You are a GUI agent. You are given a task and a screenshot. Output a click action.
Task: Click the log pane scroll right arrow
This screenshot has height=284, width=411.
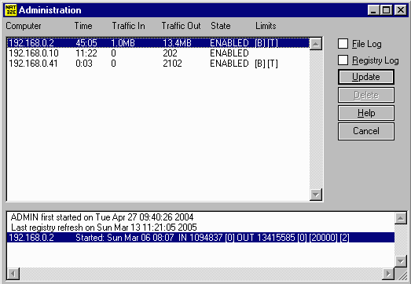388,274
